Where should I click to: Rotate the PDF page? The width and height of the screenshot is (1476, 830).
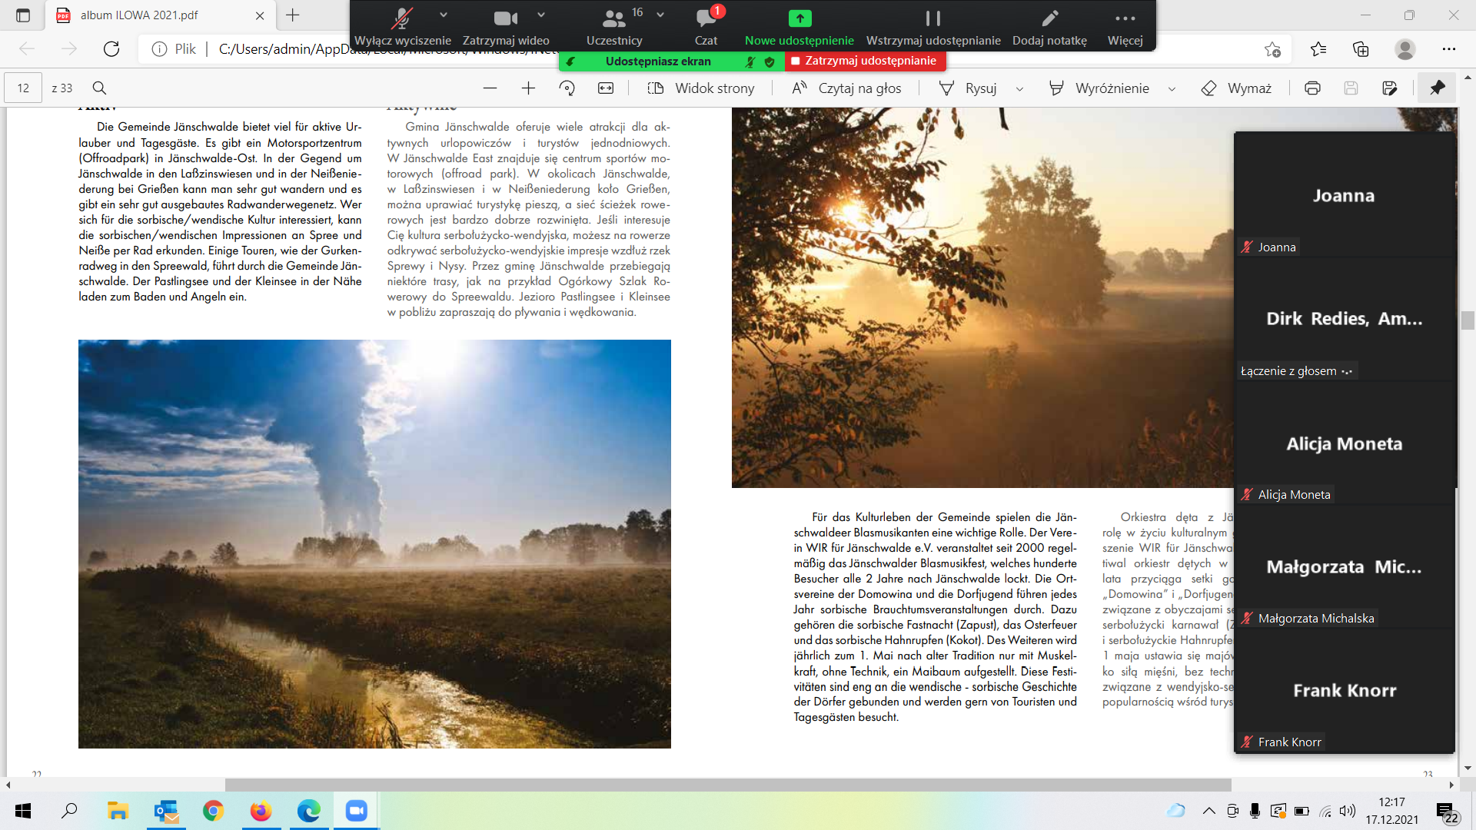[567, 88]
